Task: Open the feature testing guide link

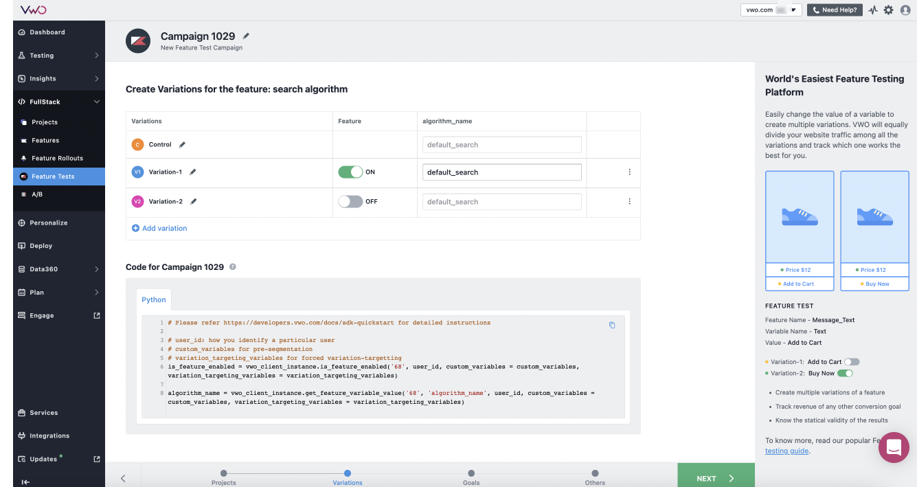Action: tap(786, 451)
